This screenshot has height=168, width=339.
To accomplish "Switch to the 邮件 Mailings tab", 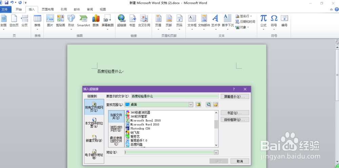I will 77,9.
